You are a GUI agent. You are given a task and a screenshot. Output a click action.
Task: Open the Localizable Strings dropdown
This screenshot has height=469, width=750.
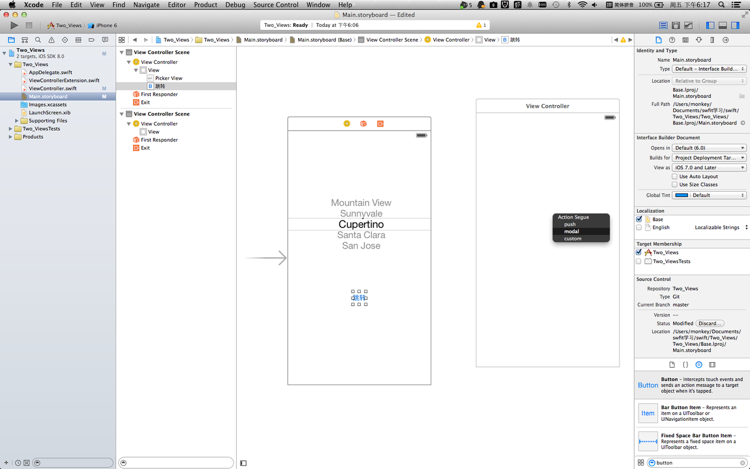click(720, 227)
